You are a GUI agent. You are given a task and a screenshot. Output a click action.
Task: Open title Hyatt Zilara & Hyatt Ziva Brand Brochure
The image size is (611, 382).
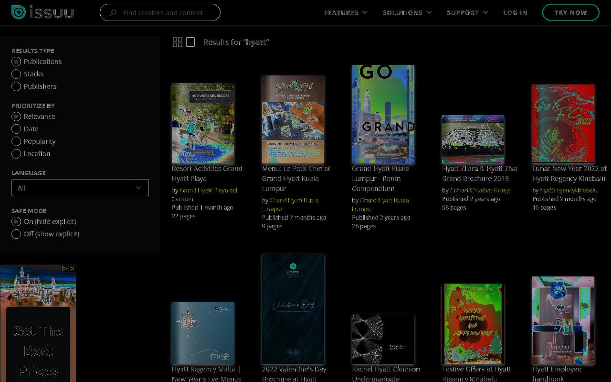click(479, 173)
